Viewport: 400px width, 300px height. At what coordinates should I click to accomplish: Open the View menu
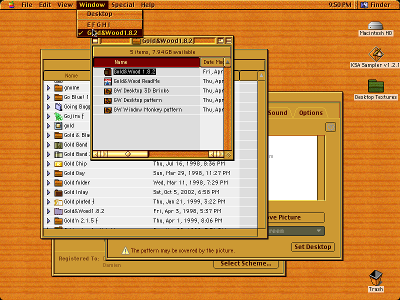[x=65, y=5]
